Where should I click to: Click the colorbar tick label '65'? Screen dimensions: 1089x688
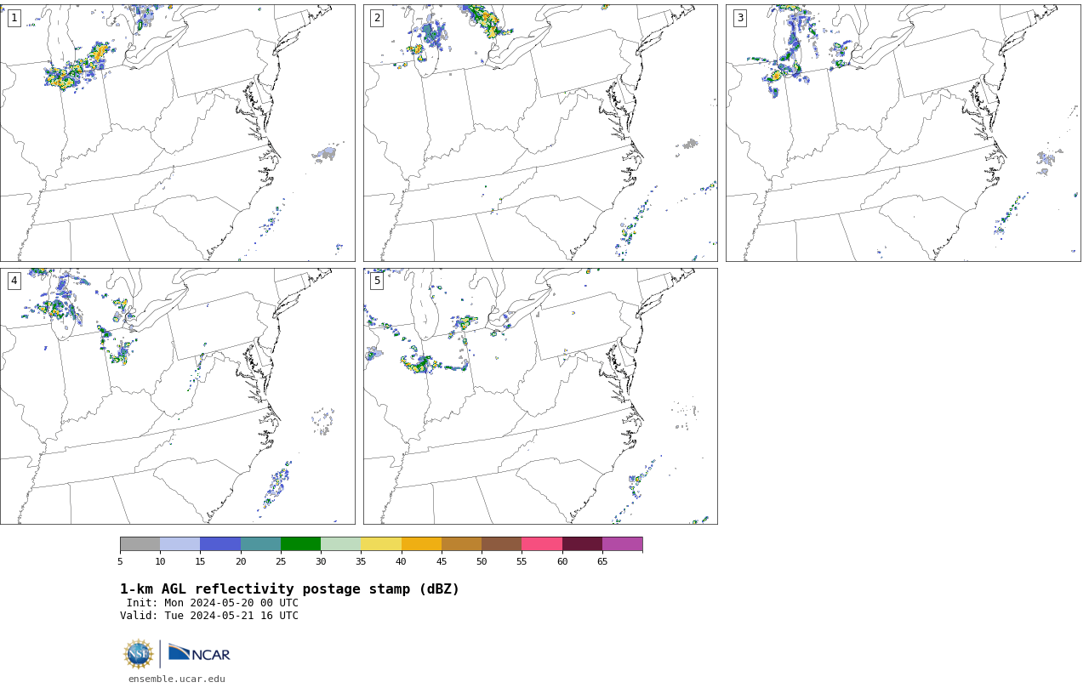[x=602, y=561]
